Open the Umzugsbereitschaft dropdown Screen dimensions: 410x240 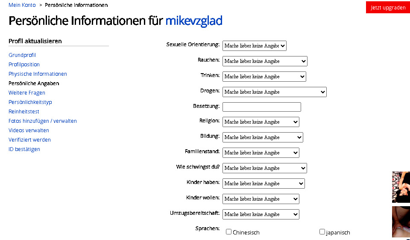(x=261, y=214)
